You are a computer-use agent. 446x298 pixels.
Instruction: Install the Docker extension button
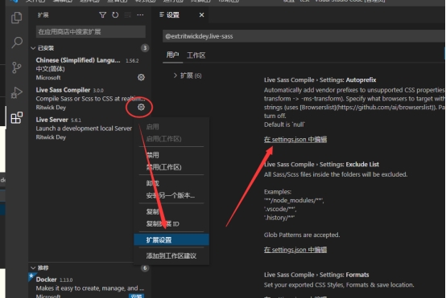point(136,296)
